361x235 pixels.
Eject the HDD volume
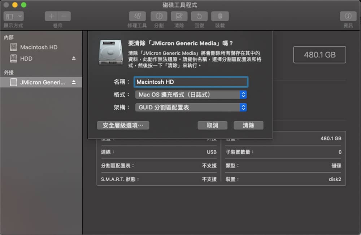[x=74, y=58]
